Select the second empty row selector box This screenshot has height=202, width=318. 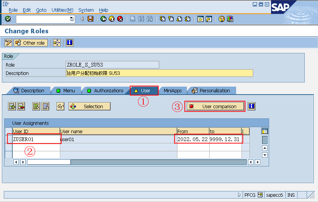coord(9,155)
